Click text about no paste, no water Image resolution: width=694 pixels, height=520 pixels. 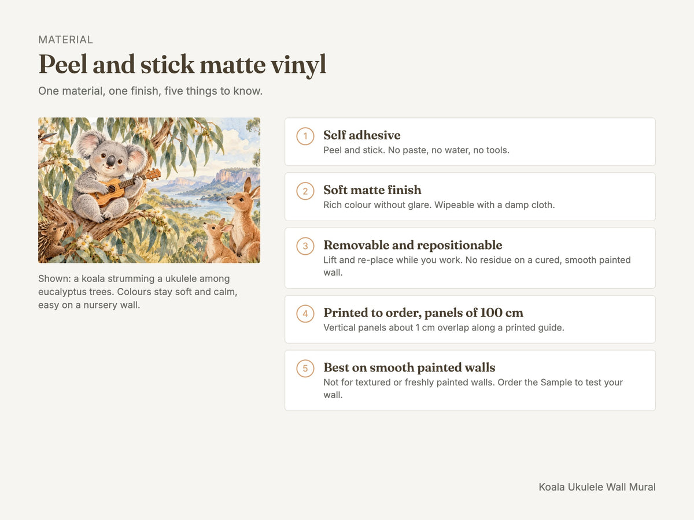416,150
